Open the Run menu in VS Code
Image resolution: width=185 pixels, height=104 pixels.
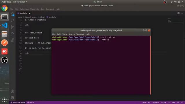[42, 9]
